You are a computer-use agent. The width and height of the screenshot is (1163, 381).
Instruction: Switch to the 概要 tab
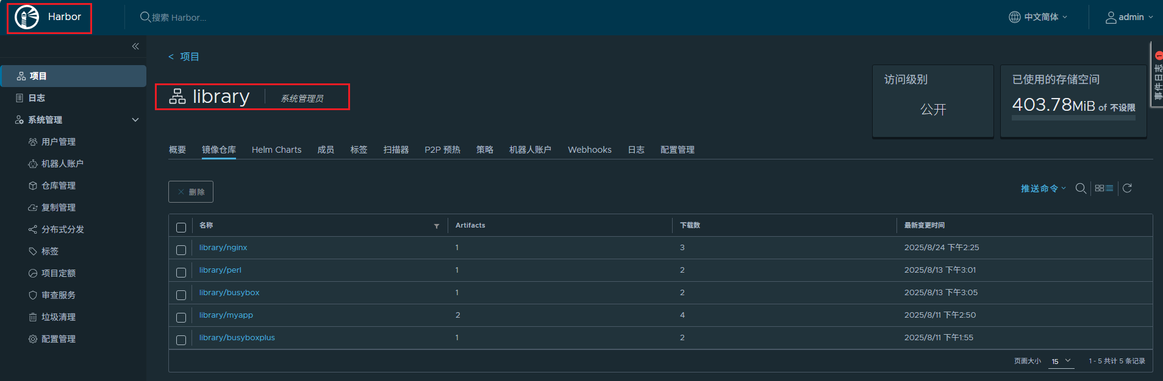177,150
